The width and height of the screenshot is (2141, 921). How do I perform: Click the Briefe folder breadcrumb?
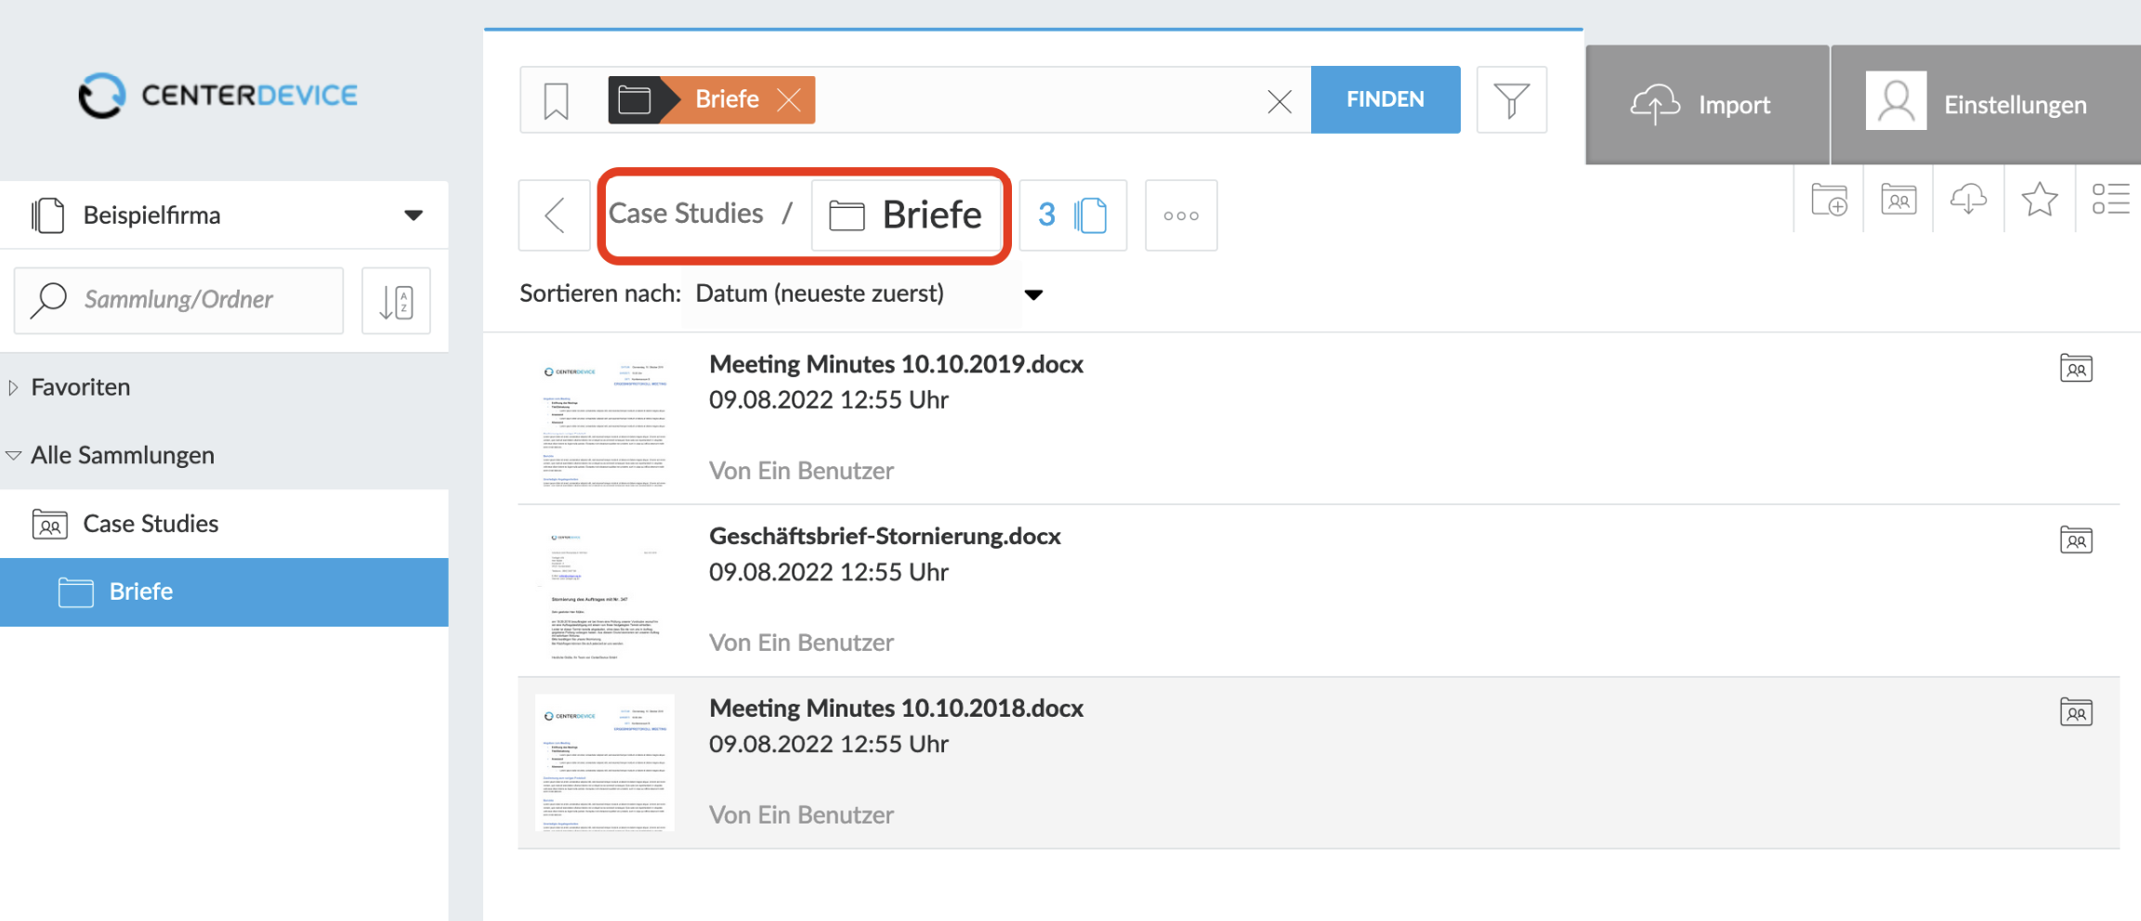click(906, 215)
